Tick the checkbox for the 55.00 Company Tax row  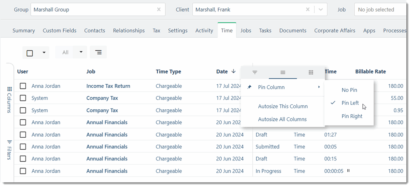pyautogui.click(x=23, y=98)
